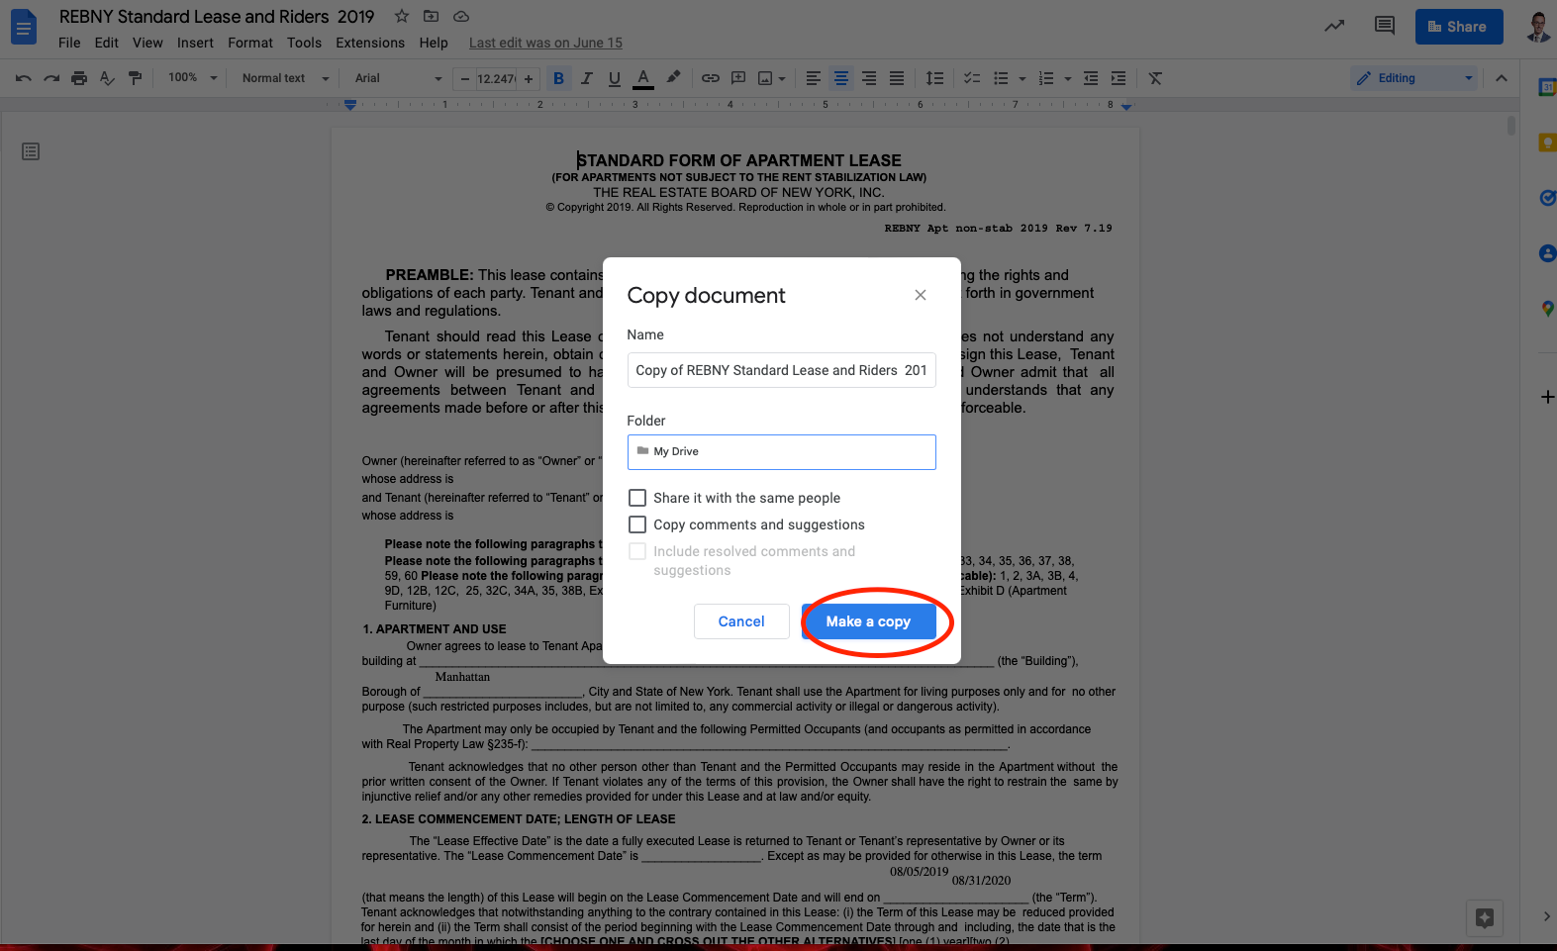Open the Editing mode dropdown
Viewport: 1557px width, 951px height.
pos(1414,78)
